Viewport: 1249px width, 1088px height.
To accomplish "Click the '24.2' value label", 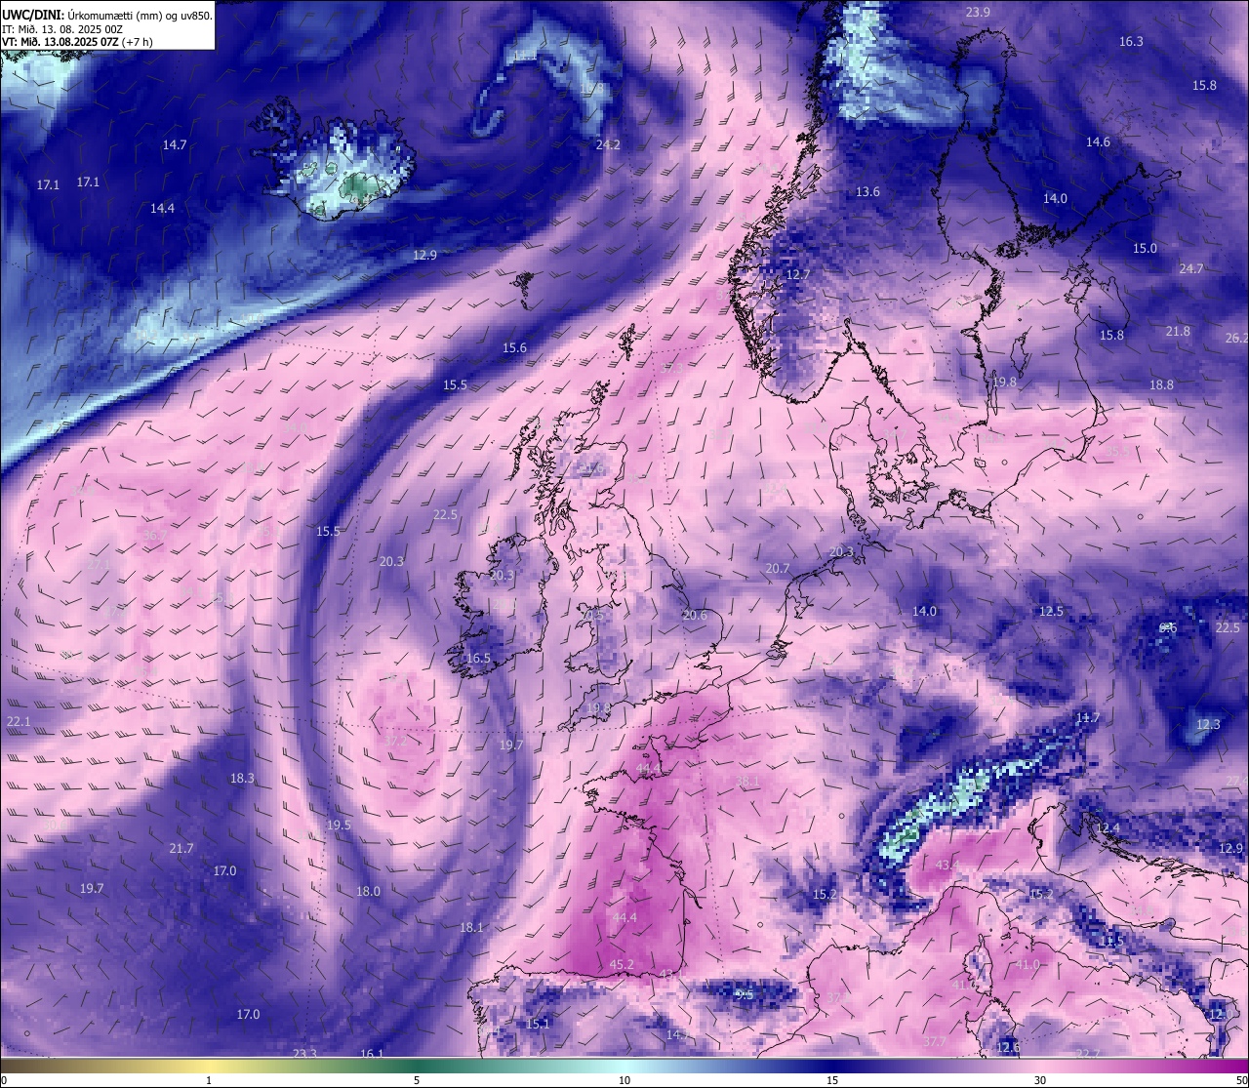I will coord(608,144).
